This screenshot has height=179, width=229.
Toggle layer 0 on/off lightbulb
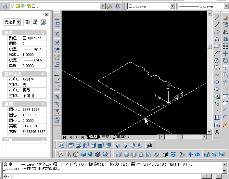pyautogui.click(x=13, y=6)
